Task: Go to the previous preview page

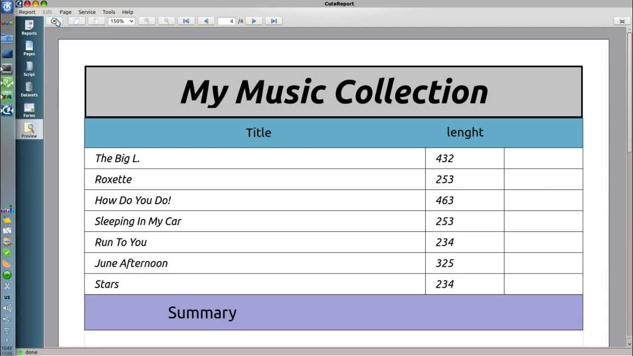Action: [x=206, y=21]
